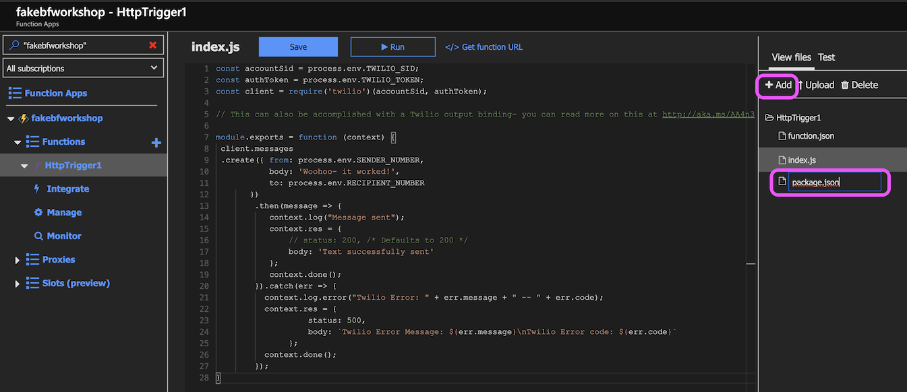The image size is (907, 392).
Task: Select fakebfworkshop app in tree
Action: coord(67,118)
